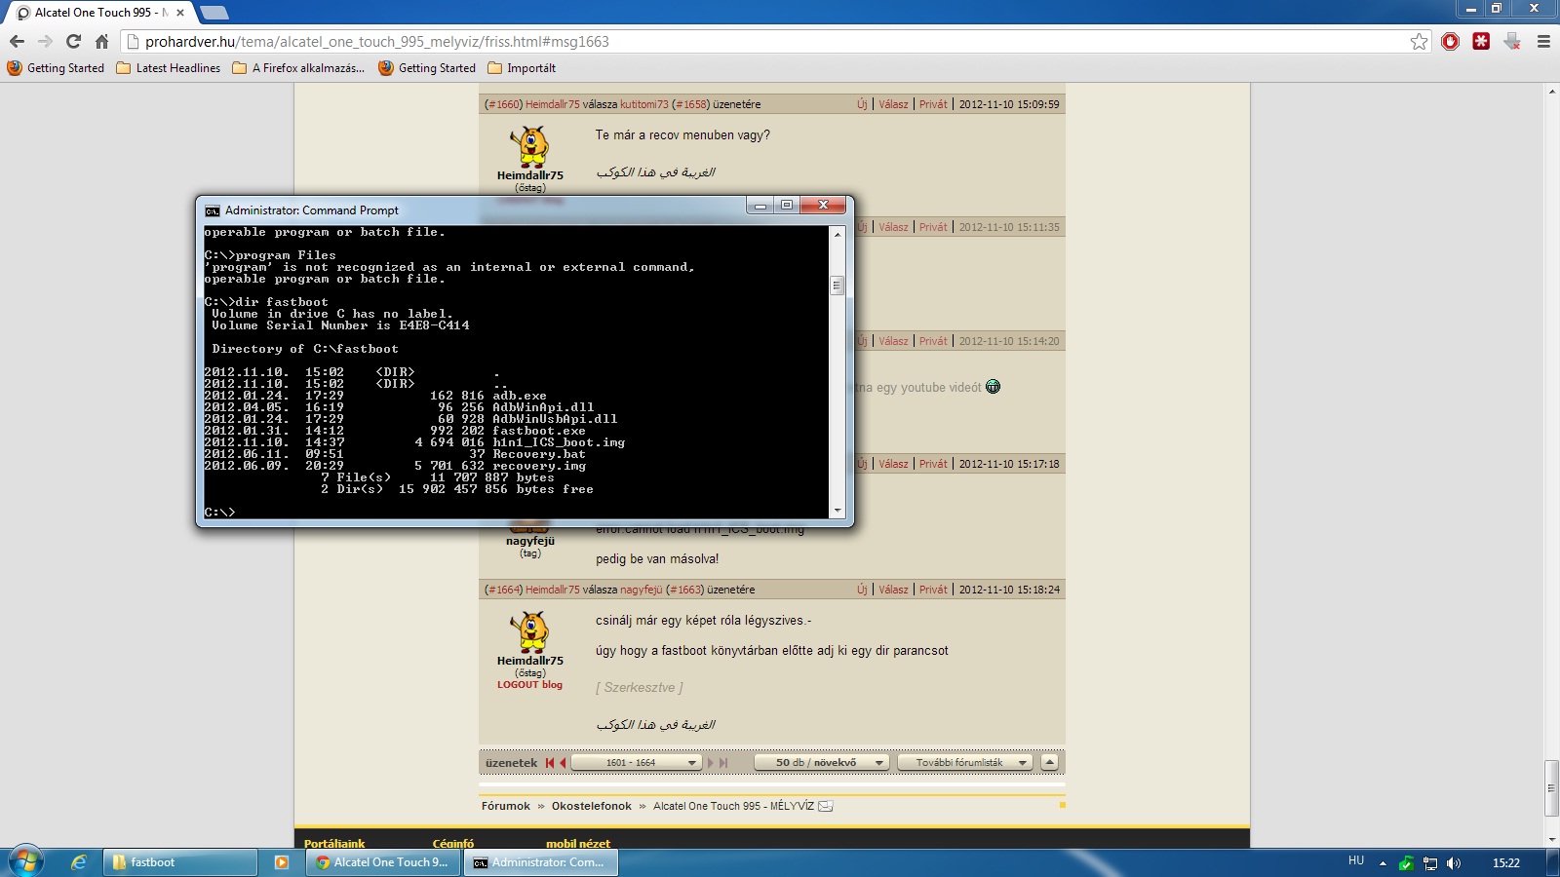Open a new browser tab
1560x877 pixels.
coord(214,13)
